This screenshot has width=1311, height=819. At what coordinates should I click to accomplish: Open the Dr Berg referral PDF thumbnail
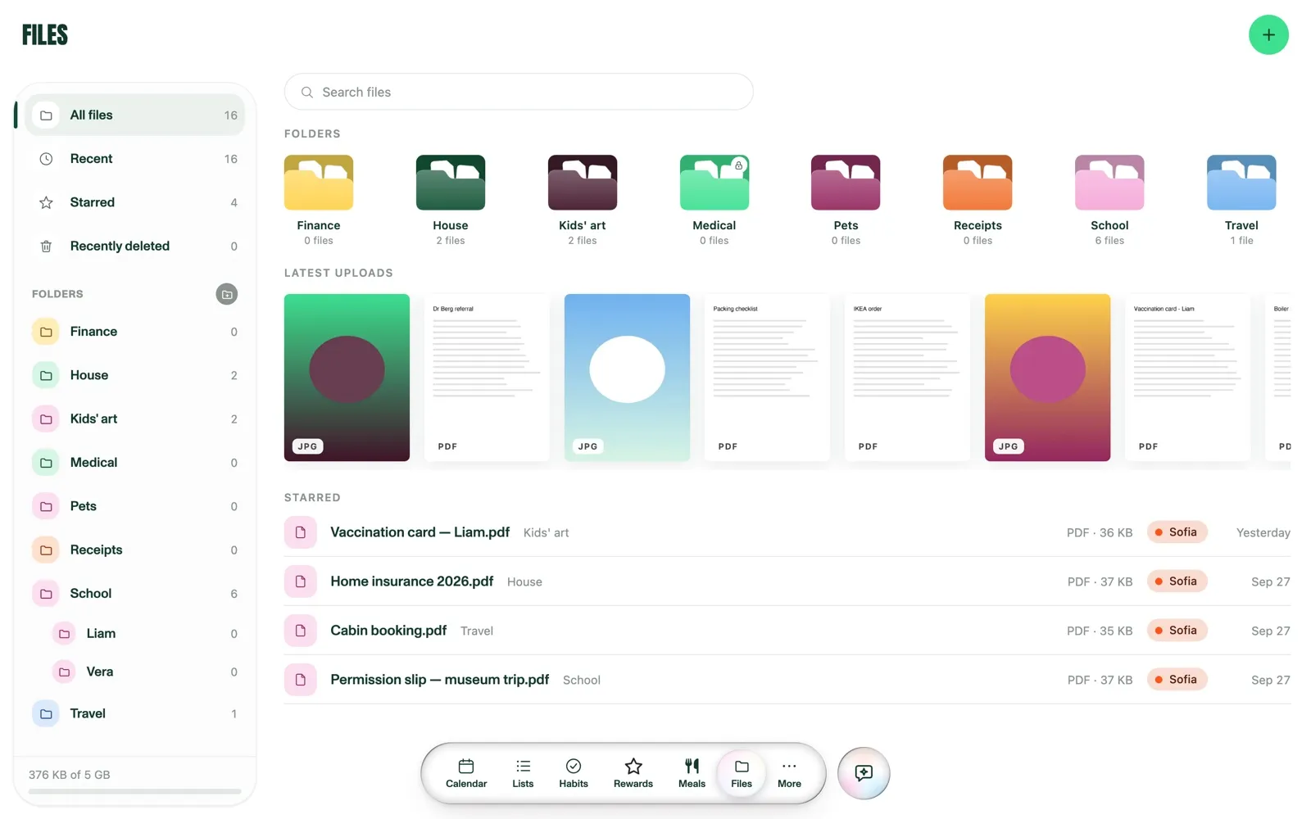coord(487,378)
